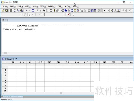Click the Project Manager icon
This screenshot has height=101, width=134.
click(95, 11)
